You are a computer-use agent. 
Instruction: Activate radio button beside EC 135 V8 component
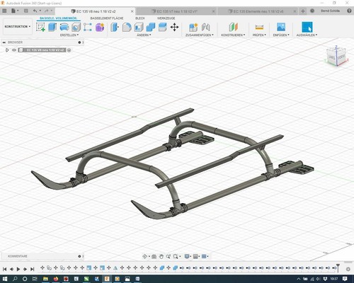tap(69, 50)
